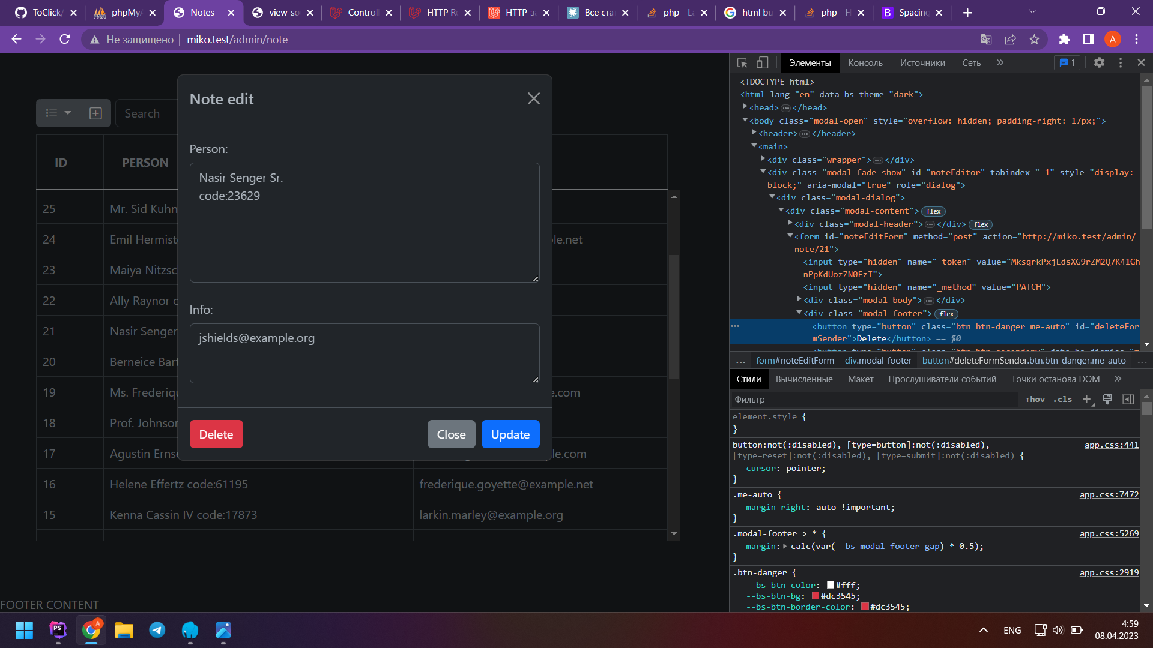Open the browser extensions puzzle icon
Image resolution: width=1153 pixels, height=648 pixels.
[1064, 40]
